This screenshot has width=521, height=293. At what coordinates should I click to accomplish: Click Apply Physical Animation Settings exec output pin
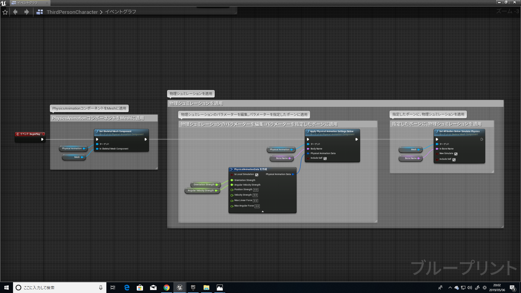[356, 139]
